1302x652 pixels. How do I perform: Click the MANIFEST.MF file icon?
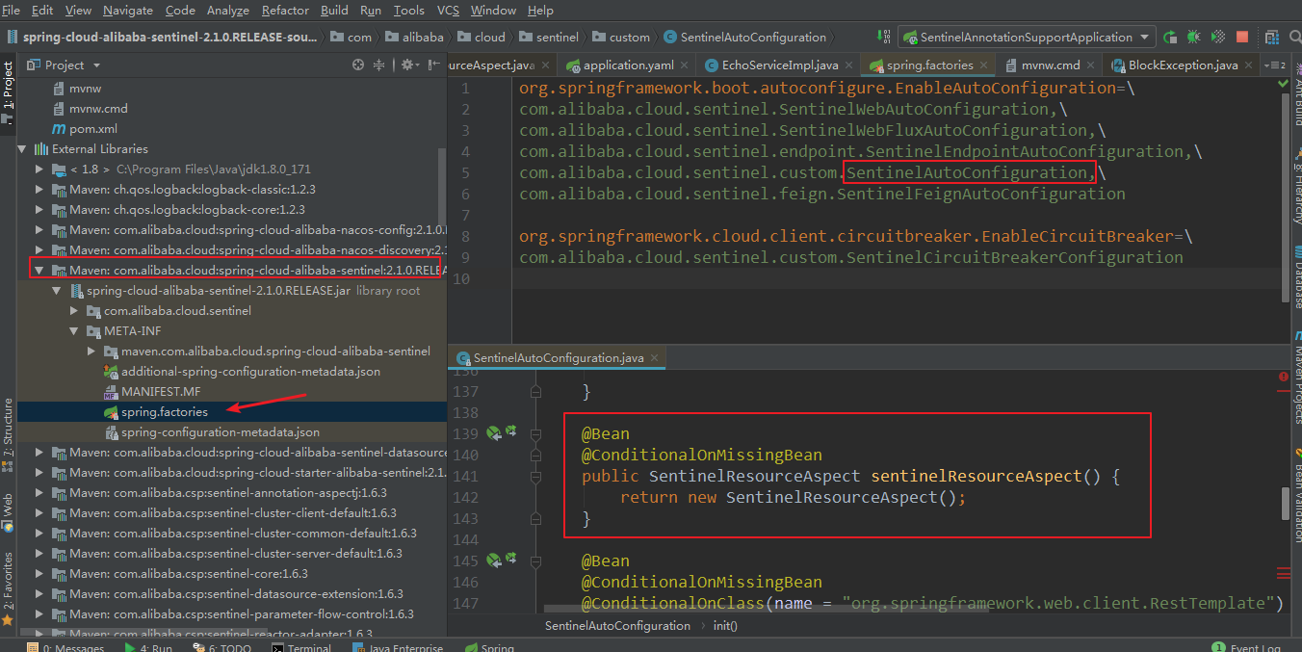click(110, 392)
